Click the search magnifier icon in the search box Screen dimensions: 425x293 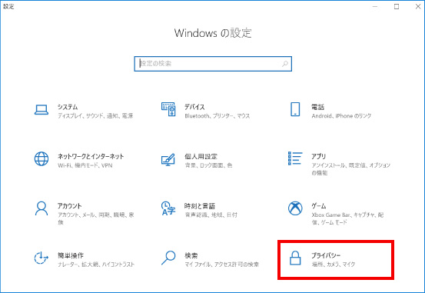point(285,64)
